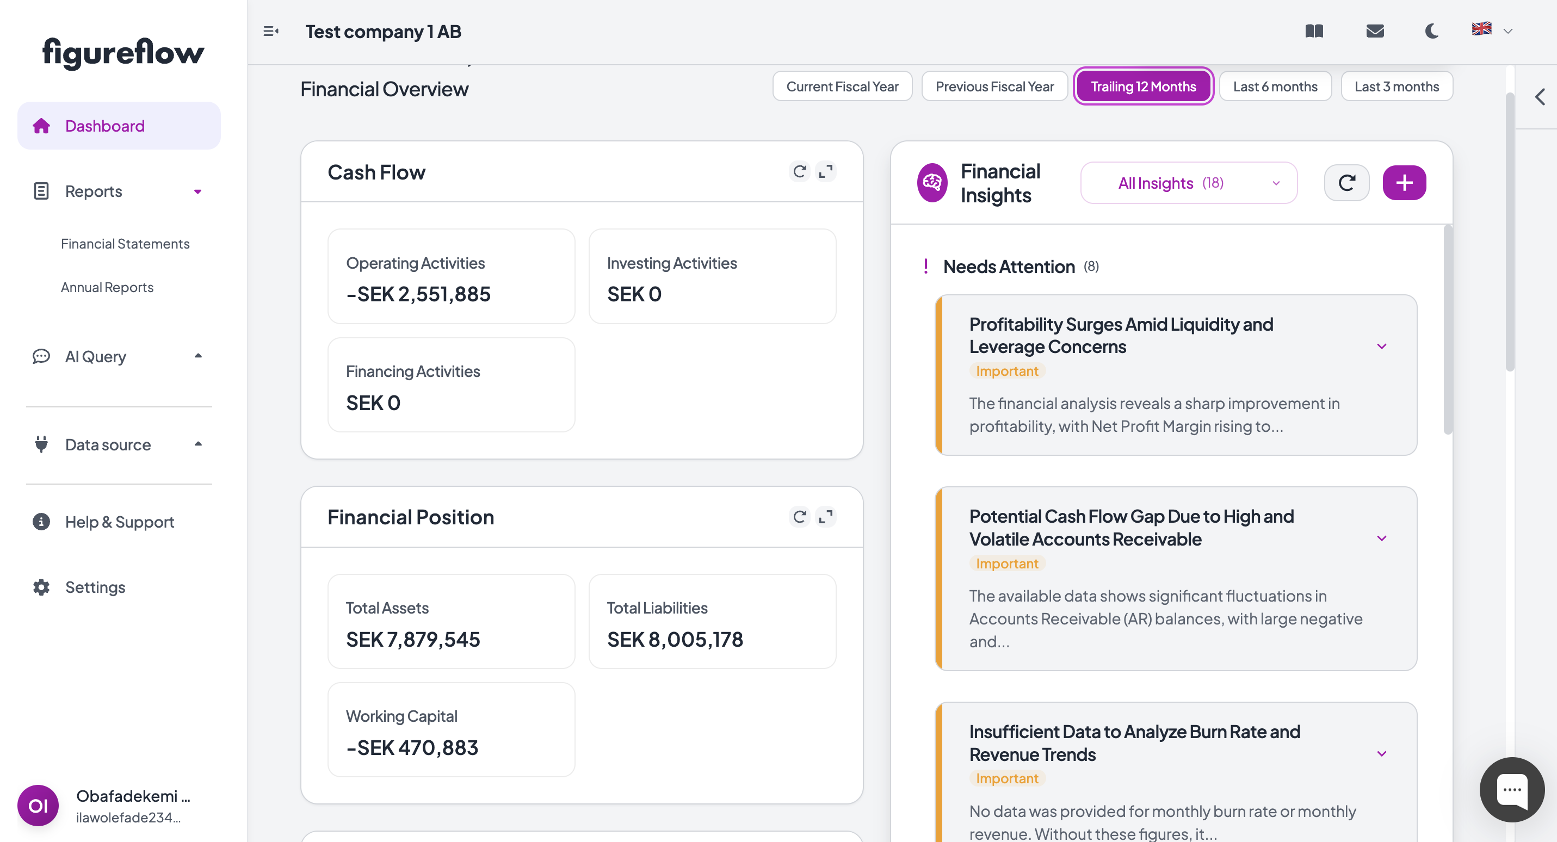Click Insufficient Data to Analyze Burn Rate title
The image size is (1557, 842).
pos(1134,743)
